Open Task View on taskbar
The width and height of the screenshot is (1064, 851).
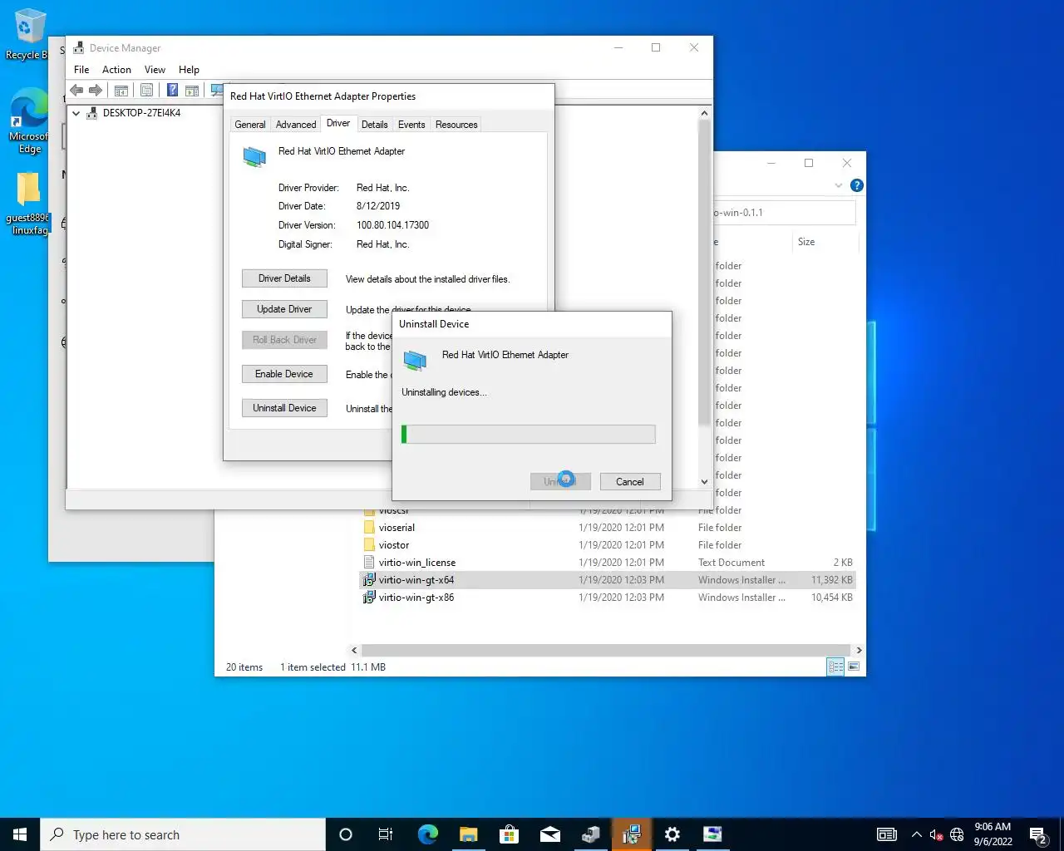(x=386, y=834)
